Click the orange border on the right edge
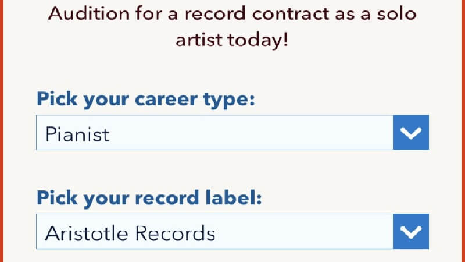Screen dimensions: 465x262 click(463, 131)
